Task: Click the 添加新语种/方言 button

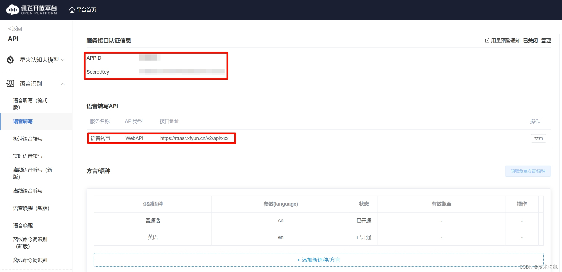Action: (x=318, y=260)
